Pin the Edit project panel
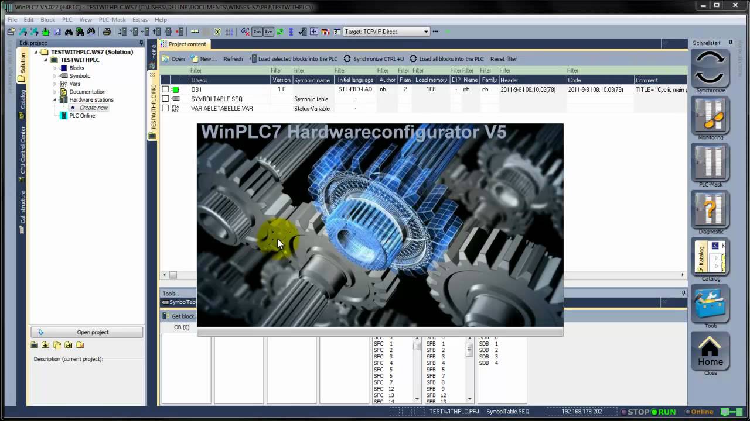This screenshot has height=421, width=750. click(x=141, y=43)
